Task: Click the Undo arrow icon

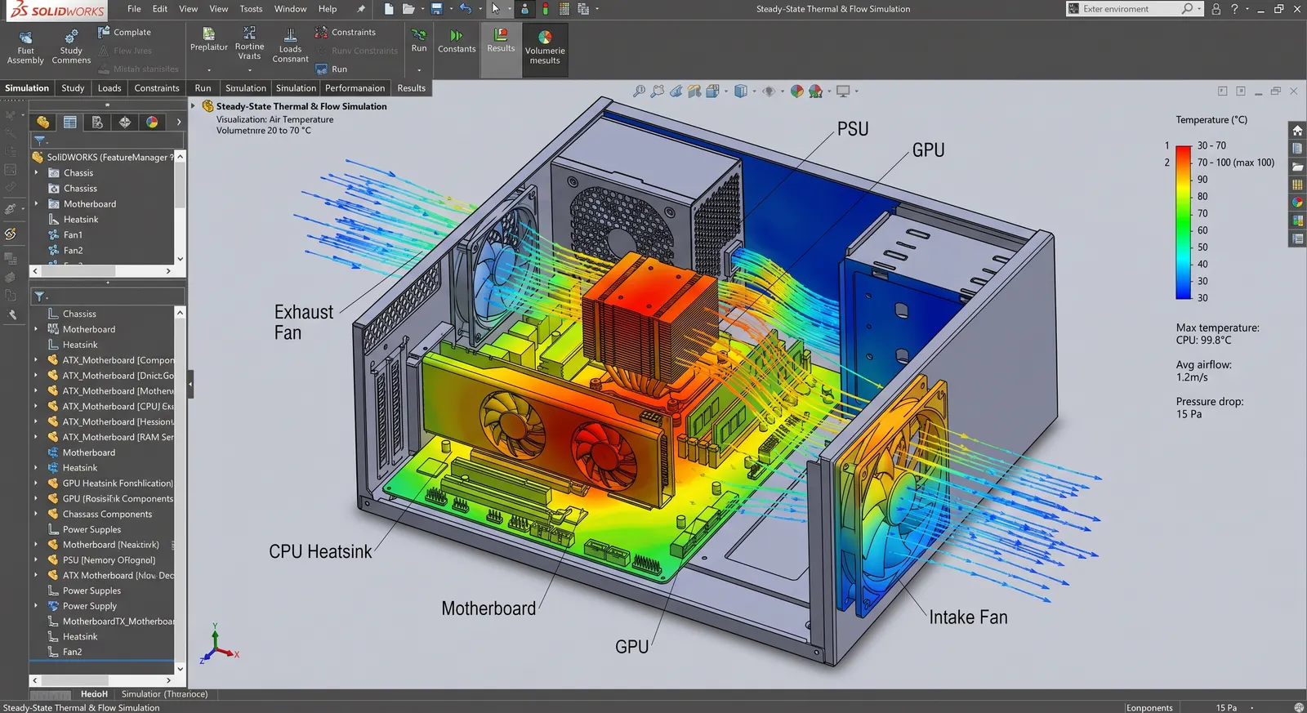Action: point(466,9)
